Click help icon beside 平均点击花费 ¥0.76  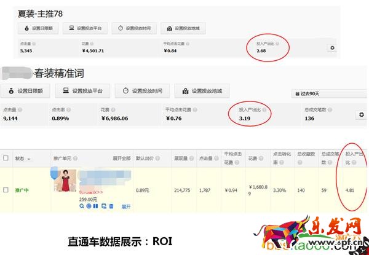coord(196,109)
